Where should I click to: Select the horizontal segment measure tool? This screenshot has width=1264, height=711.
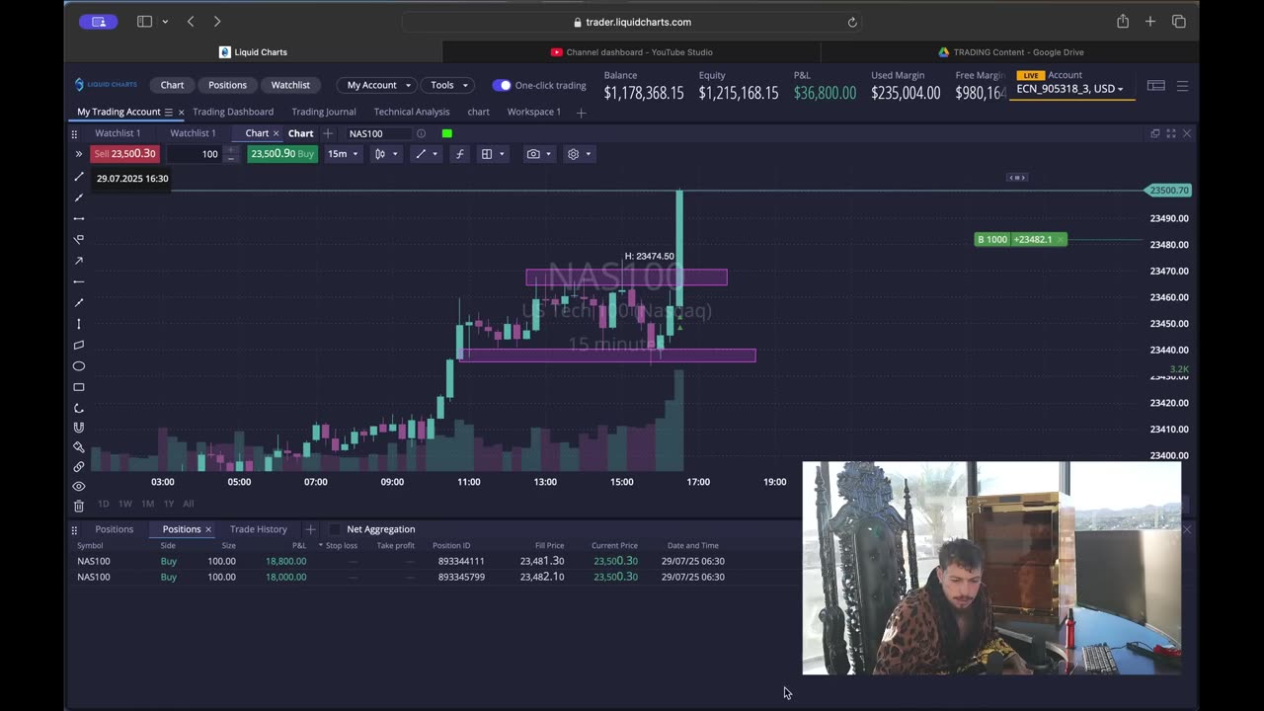[79, 218]
